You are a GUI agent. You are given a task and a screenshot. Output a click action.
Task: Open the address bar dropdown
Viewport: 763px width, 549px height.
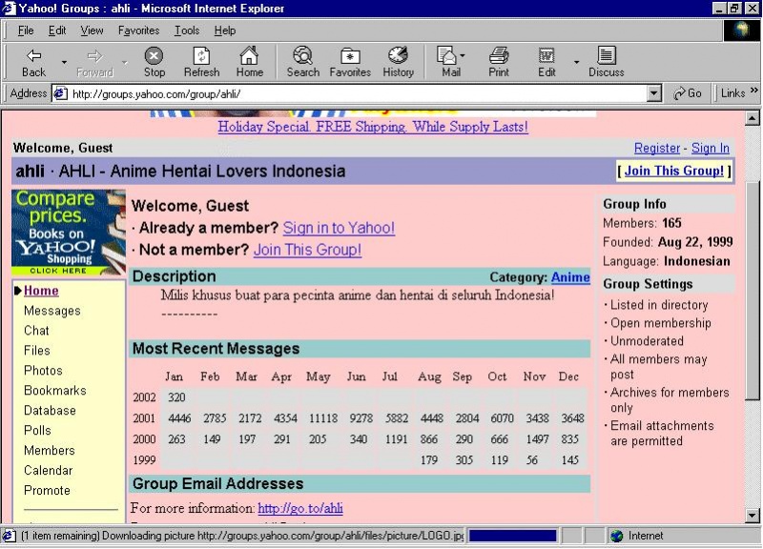pyautogui.click(x=654, y=92)
